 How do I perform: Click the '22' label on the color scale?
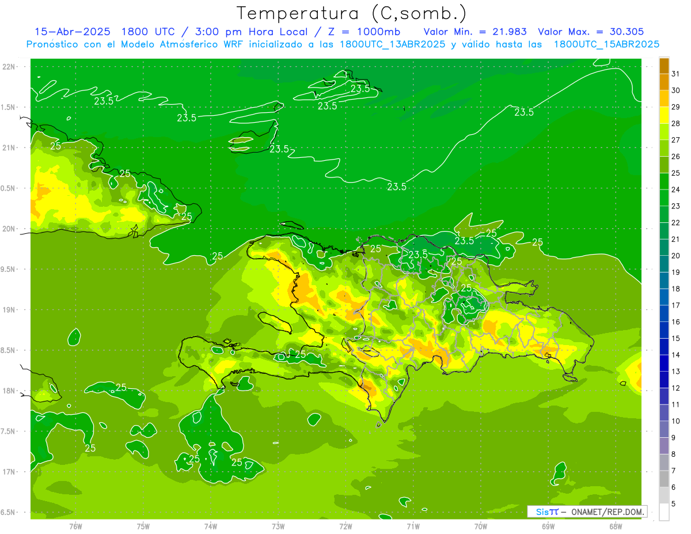pyautogui.click(x=676, y=222)
